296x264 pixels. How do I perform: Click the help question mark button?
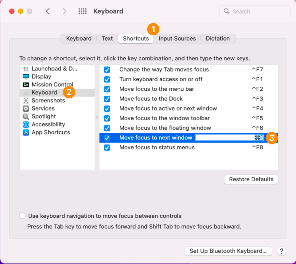[x=281, y=251]
